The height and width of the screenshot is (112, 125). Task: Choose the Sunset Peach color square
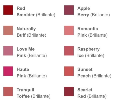click(x=69, y=71)
